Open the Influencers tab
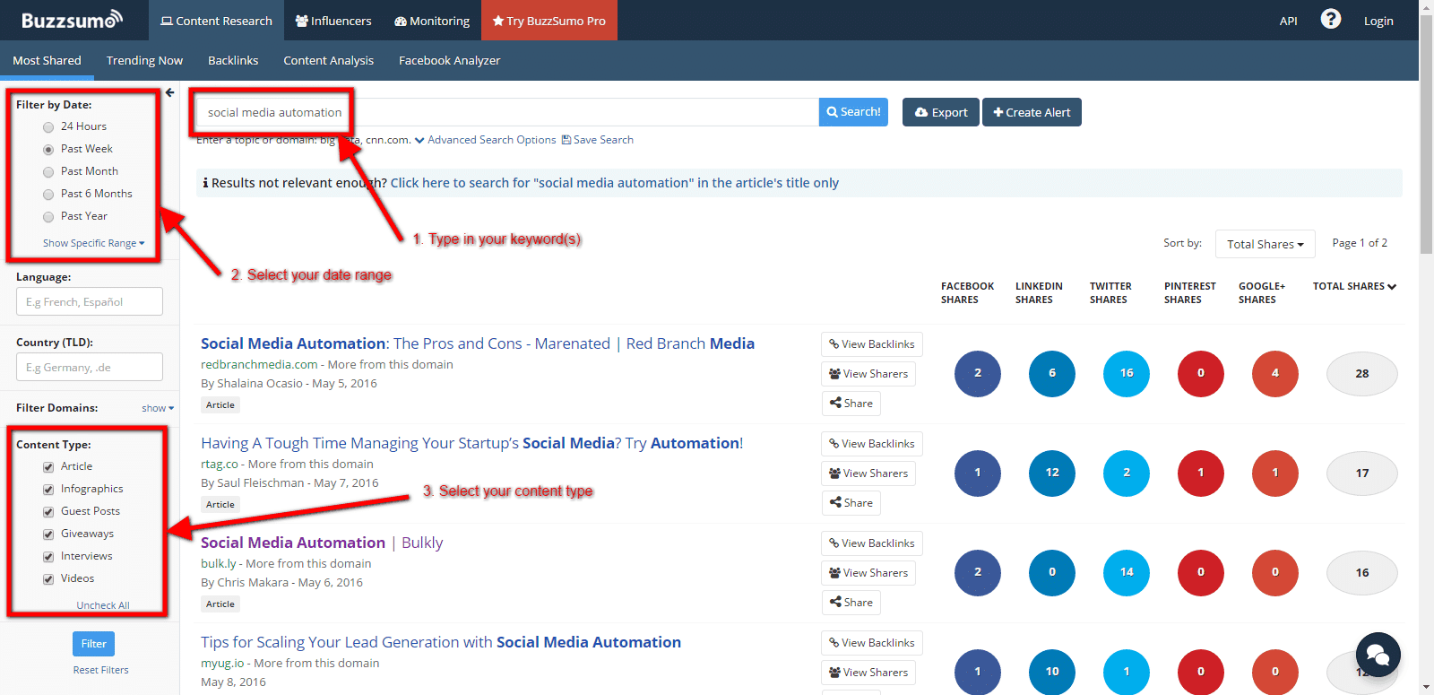 (333, 21)
